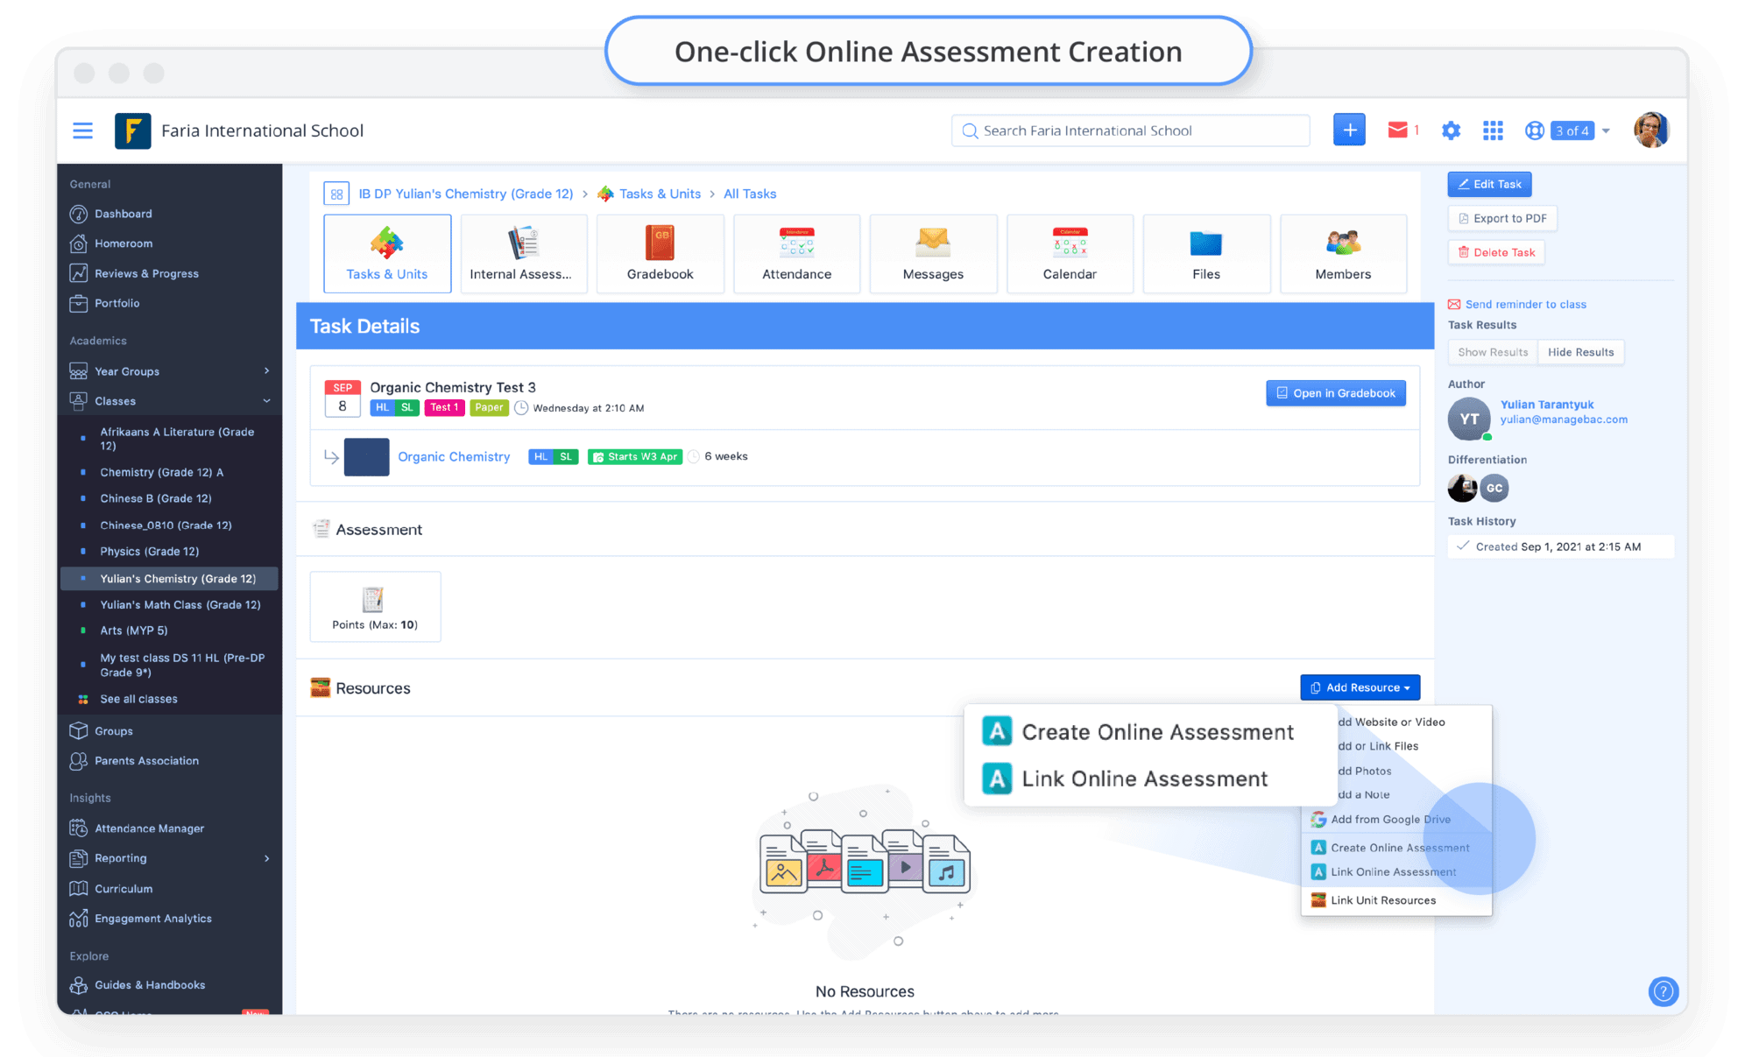
Task: Click the blue help question-mark button
Action: (x=1663, y=991)
